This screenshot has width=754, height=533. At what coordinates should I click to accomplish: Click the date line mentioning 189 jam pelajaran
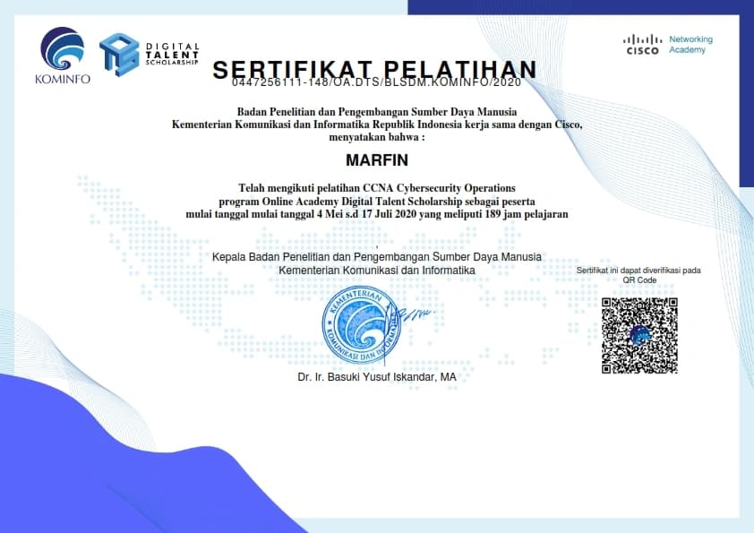point(376,214)
